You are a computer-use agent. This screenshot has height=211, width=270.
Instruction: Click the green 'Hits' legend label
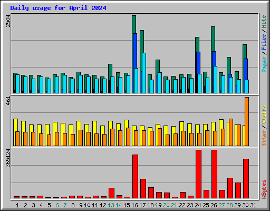(264, 22)
